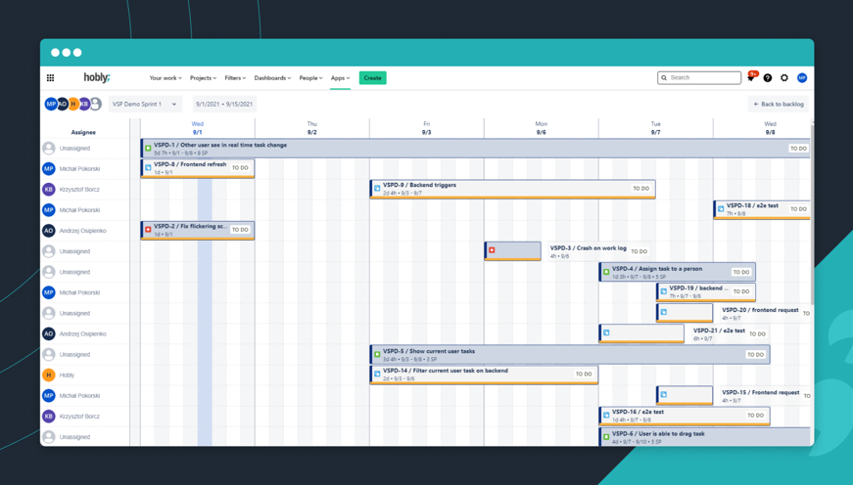The width and height of the screenshot is (853, 485).
Task: Click the MP profile avatar in top bar
Action: [802, 78]
